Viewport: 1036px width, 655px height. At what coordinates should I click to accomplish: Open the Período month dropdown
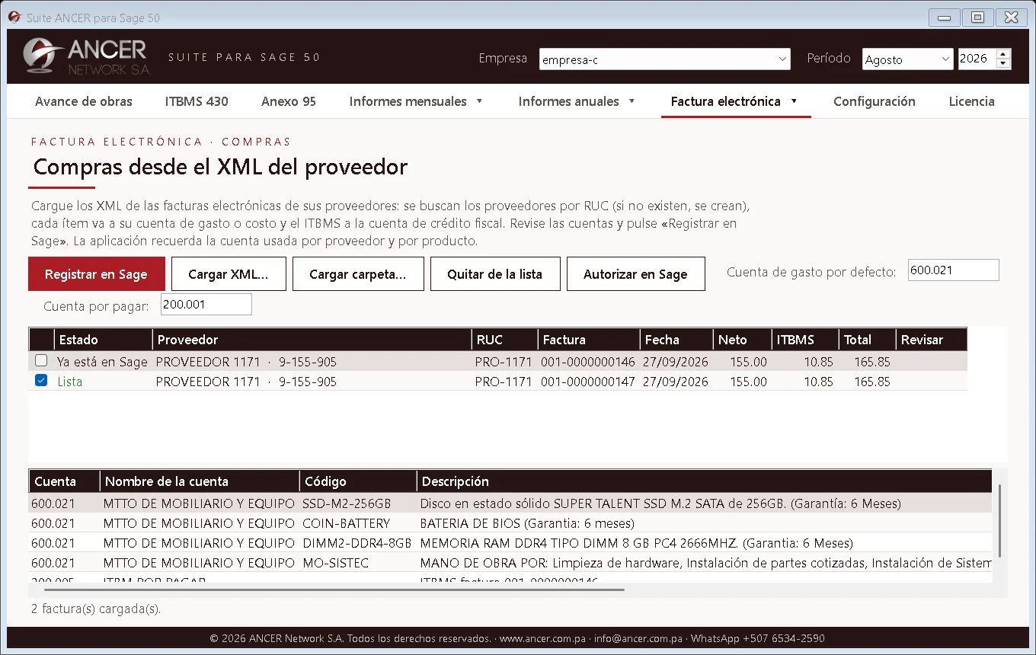907,59
